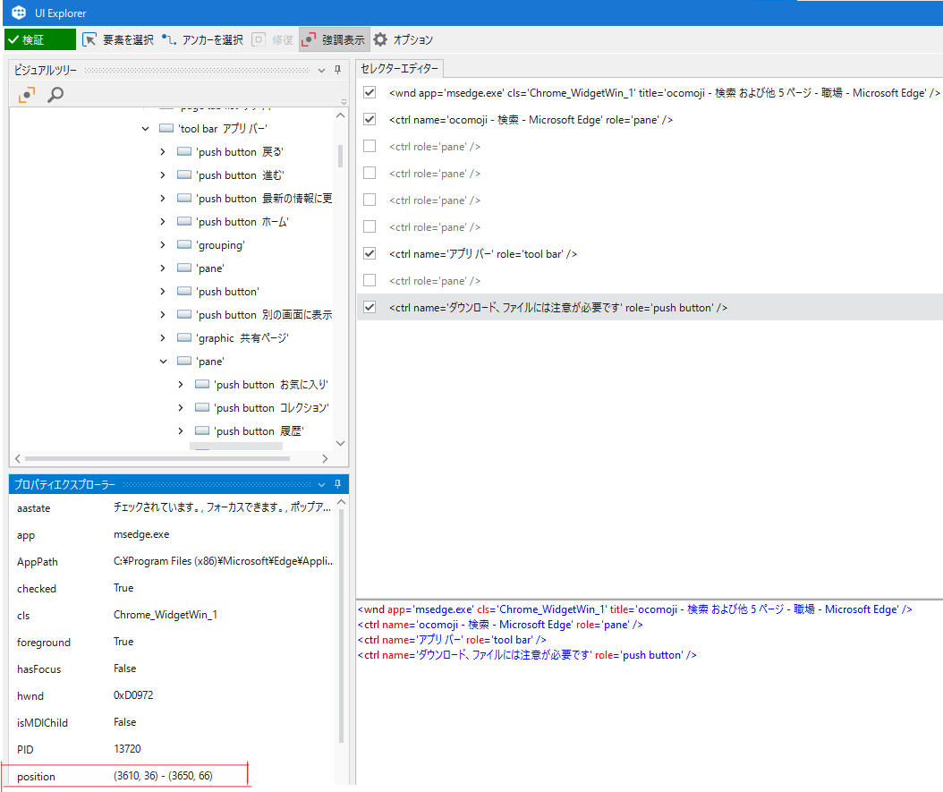Viewport: 943px width, 792px height.
Task: Click the pin icon on the Property Explorer header
Action: click(x=337, y=484)
